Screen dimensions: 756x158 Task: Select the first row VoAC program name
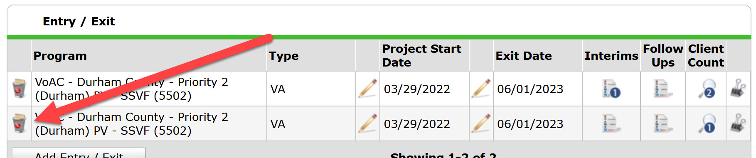point(131,89)
